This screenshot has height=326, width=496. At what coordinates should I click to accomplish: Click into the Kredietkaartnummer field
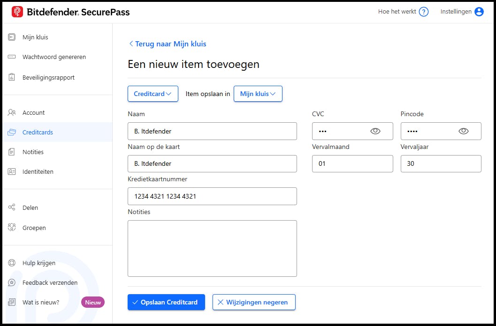(x=212, y=196)
